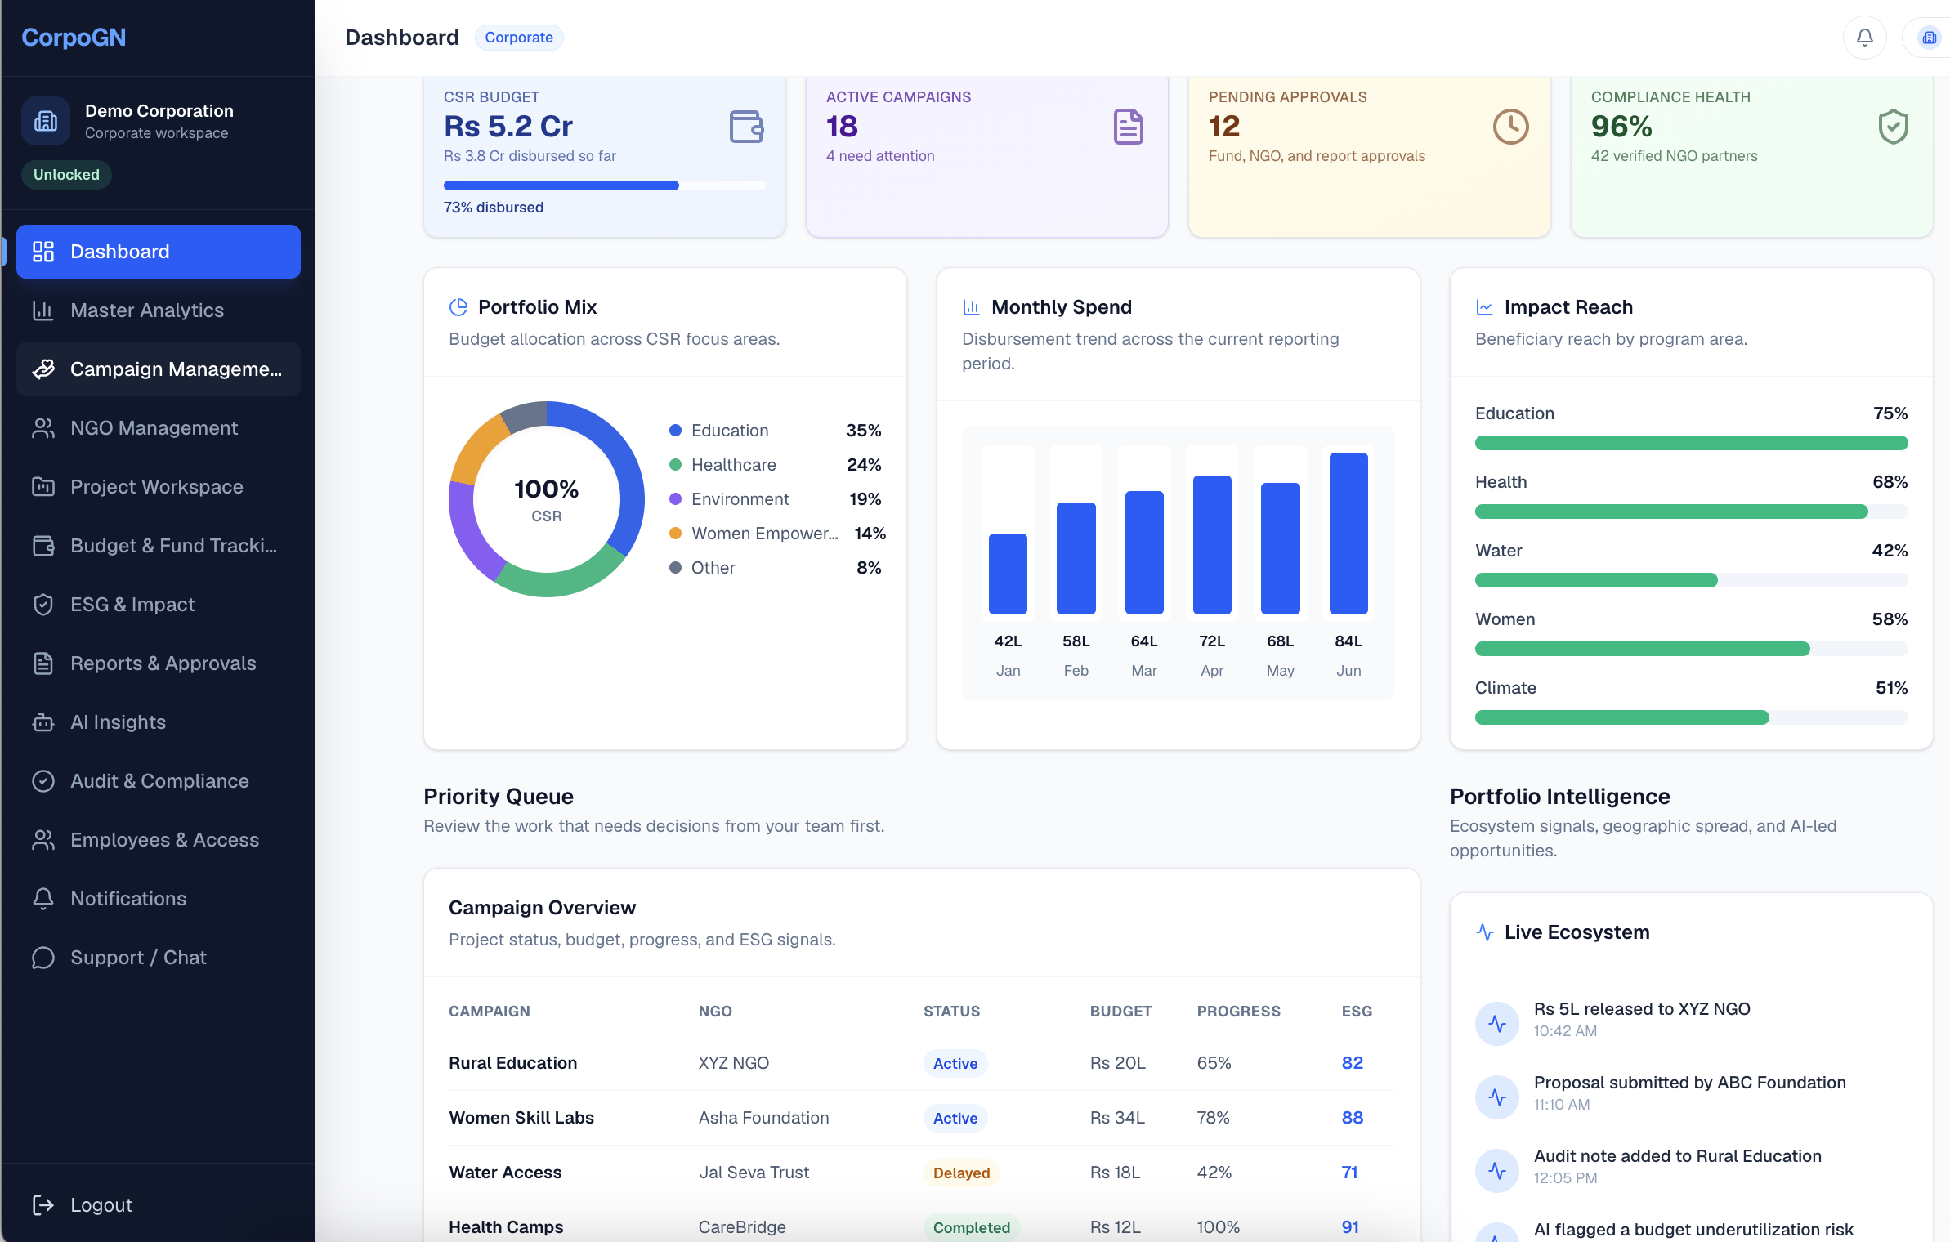Click the bar chart icon beside Monthly Spend

[971, 307]
